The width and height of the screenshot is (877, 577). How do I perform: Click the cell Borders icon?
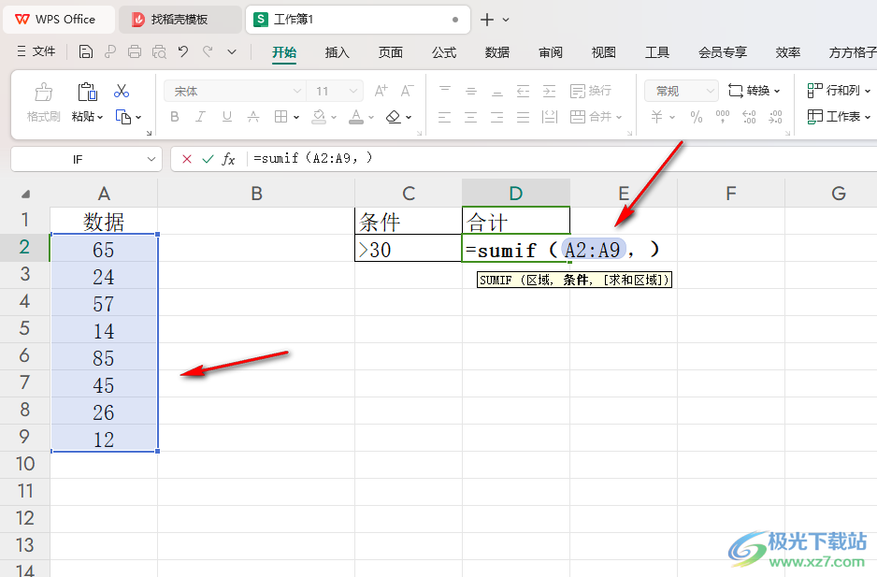pyautogui.click(x=280, y=117)
